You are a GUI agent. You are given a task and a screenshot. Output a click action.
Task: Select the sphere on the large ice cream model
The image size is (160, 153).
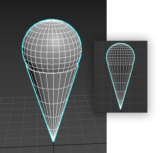tap(52, 46)
